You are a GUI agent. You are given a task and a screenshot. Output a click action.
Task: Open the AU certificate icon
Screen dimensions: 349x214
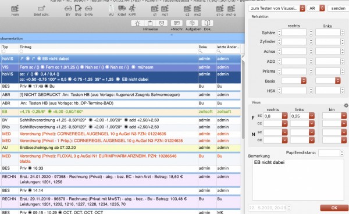[111, 9]
